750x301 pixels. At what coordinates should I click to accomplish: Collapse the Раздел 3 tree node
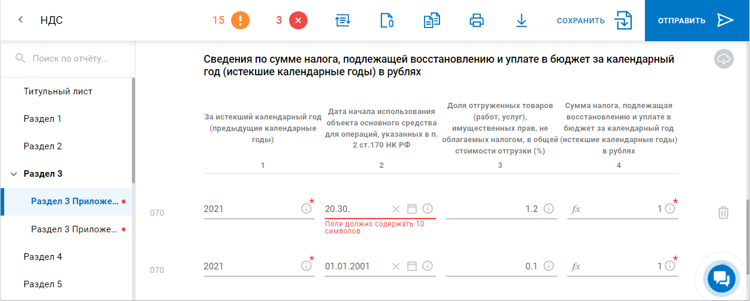pos(14,174)
